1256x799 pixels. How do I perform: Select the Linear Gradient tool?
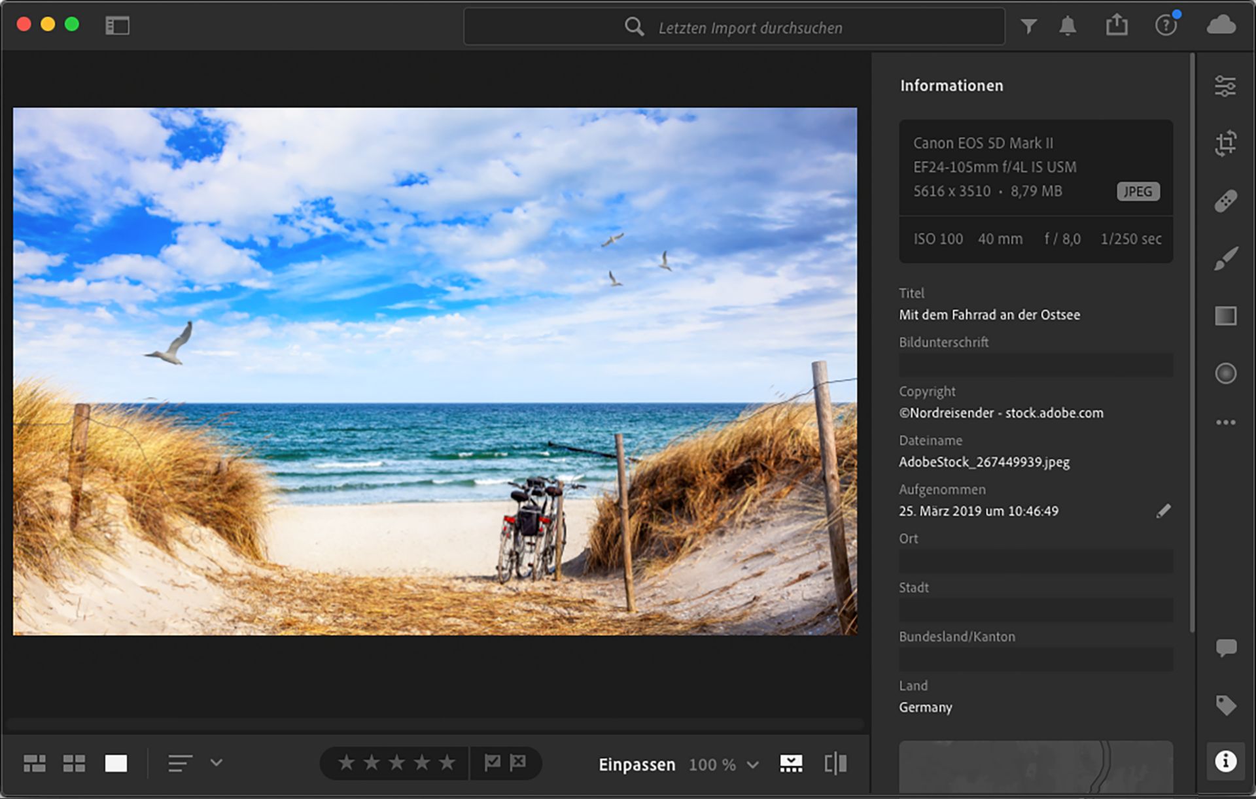tap(1225, 316)
